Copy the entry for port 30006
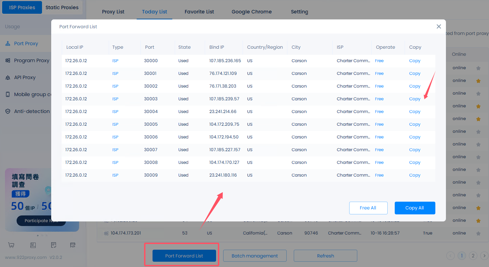Viewport: 489px width, 267px height. (415, 137)
